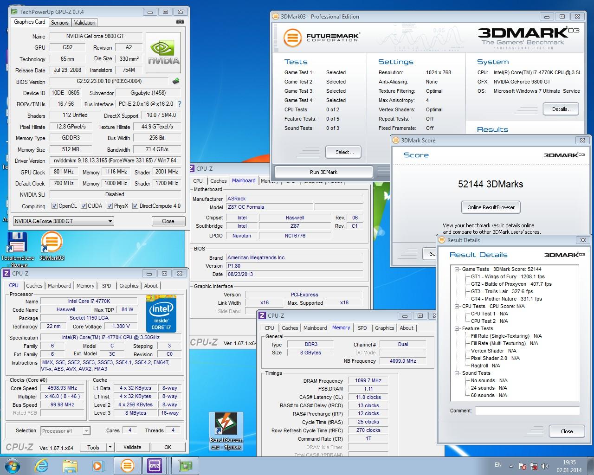Click OK in CPU-Z processor window
Viewport: 594px width, 475px height.
coord(168,447)
